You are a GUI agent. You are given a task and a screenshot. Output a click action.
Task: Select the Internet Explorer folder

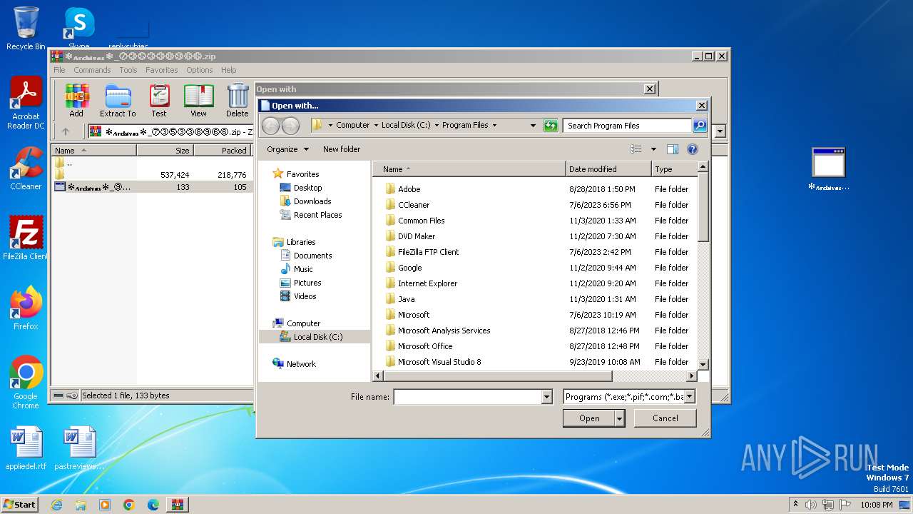[427, 283]
